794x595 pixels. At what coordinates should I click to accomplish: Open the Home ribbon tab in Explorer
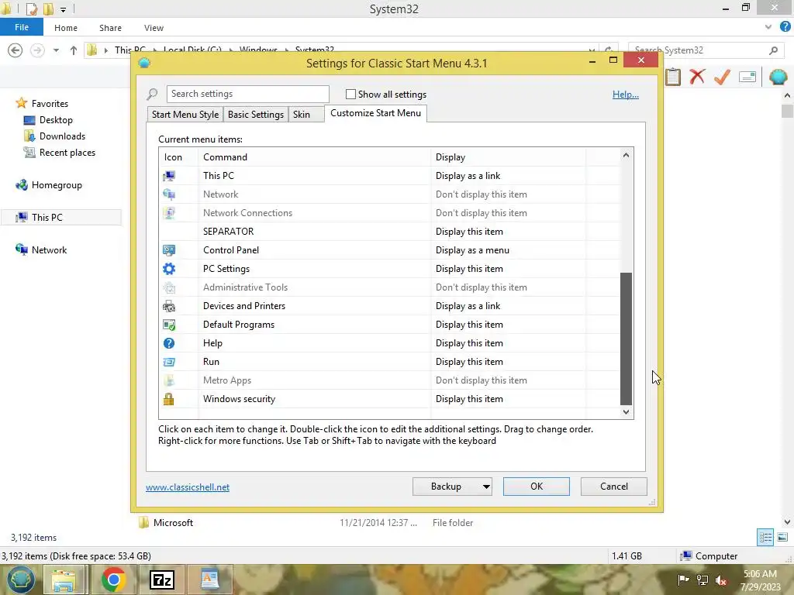click(x=66, y=28)
